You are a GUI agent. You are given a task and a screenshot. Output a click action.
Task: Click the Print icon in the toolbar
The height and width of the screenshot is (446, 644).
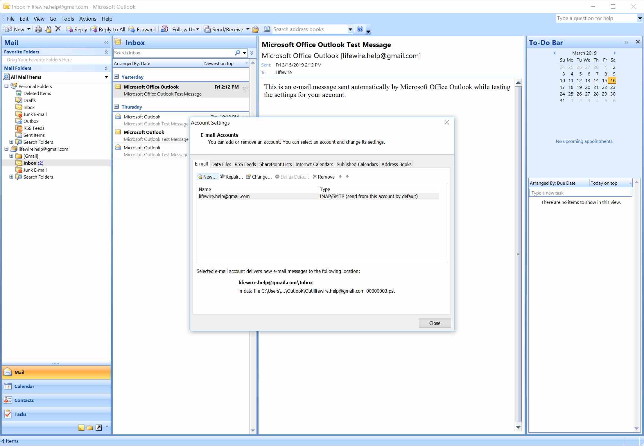(x=38, y=29)
